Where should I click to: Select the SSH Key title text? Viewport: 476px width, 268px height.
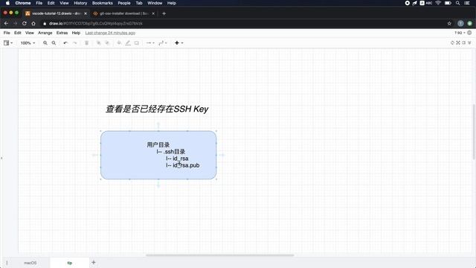click(x=157, y=109)
